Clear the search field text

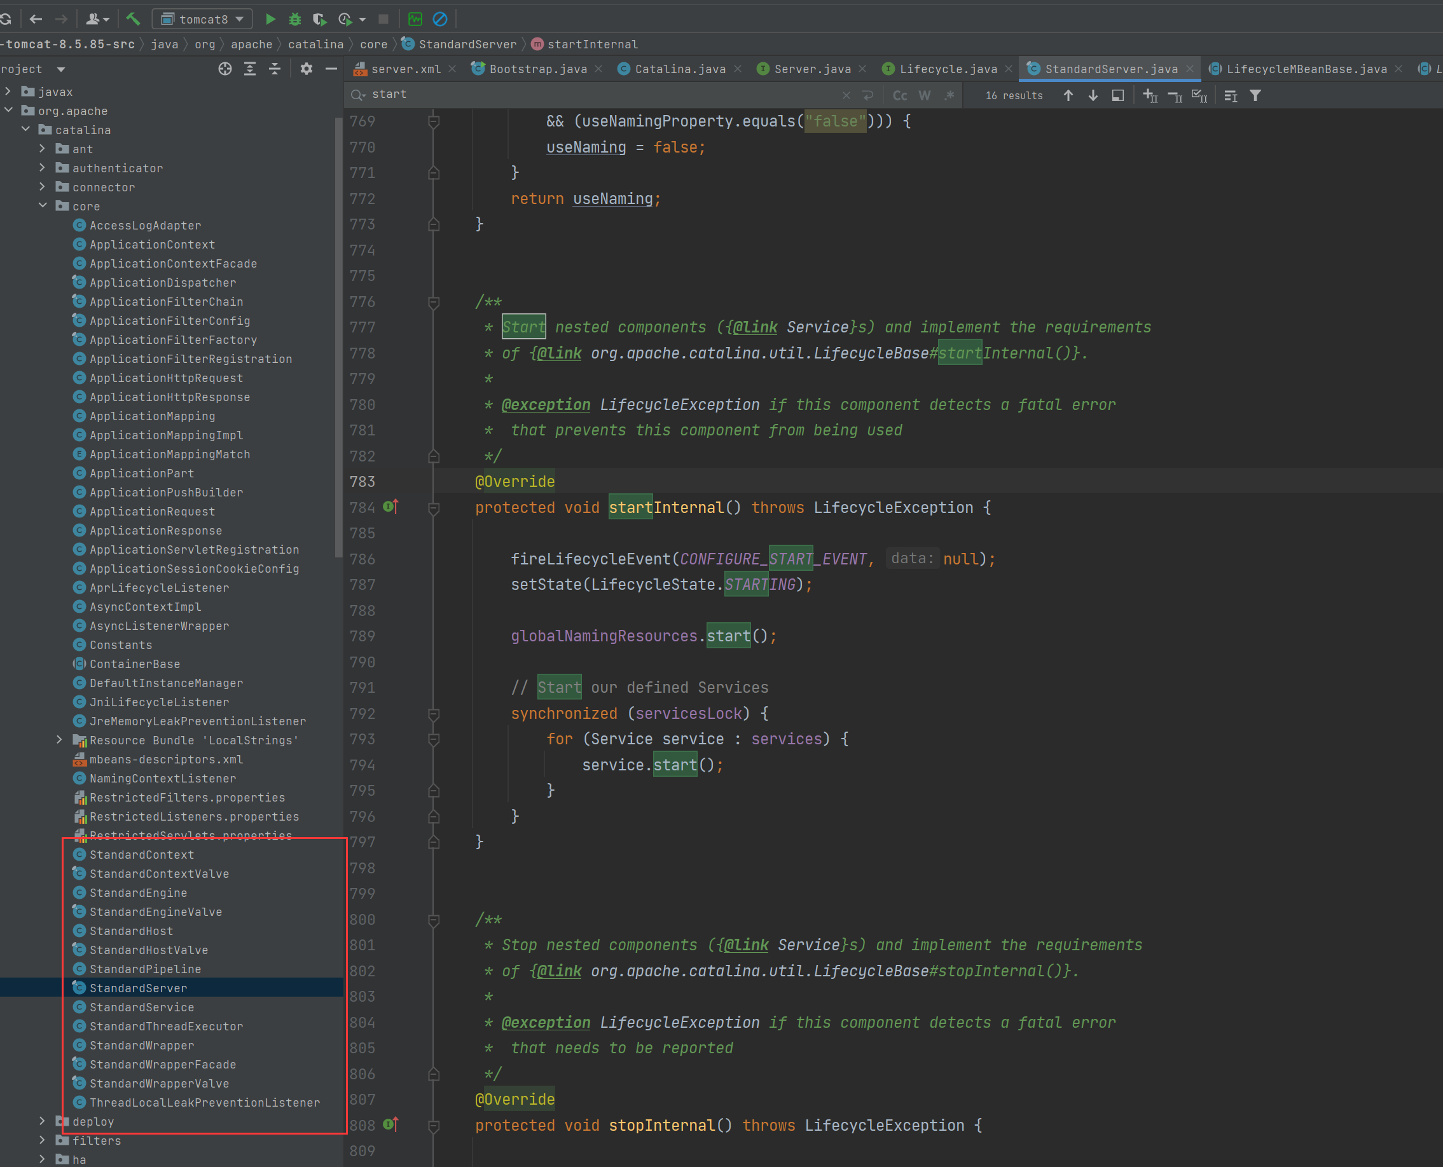846,95
